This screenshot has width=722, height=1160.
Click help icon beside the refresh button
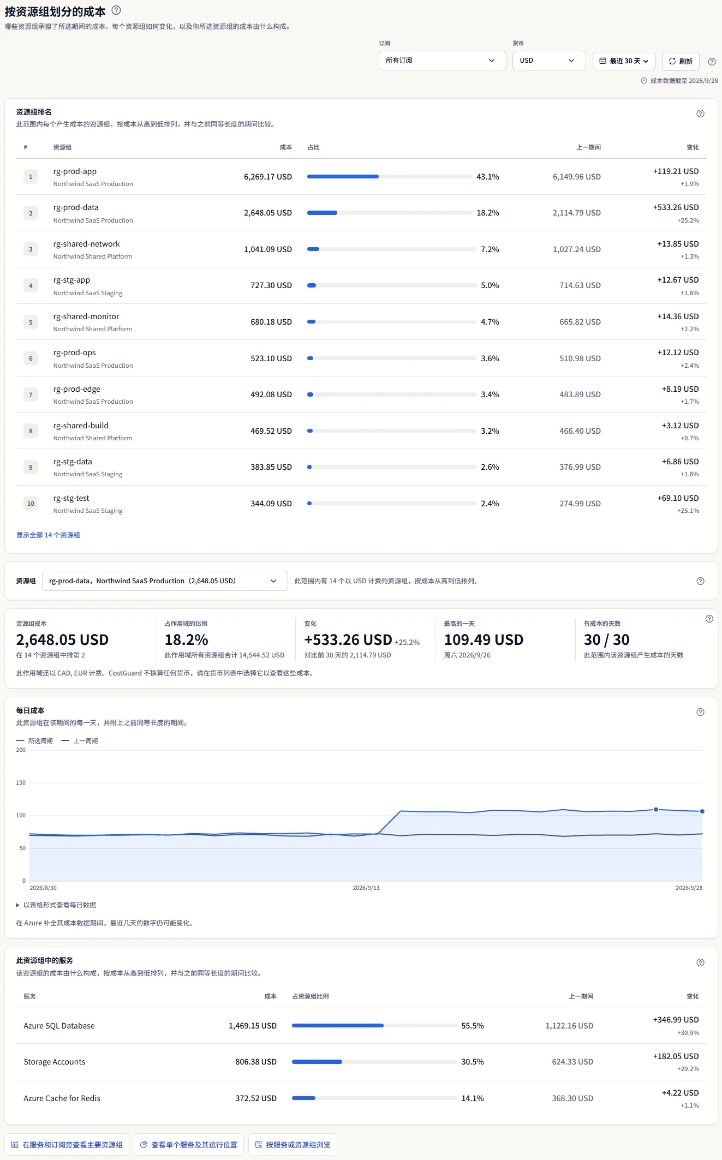pos(712,61)
